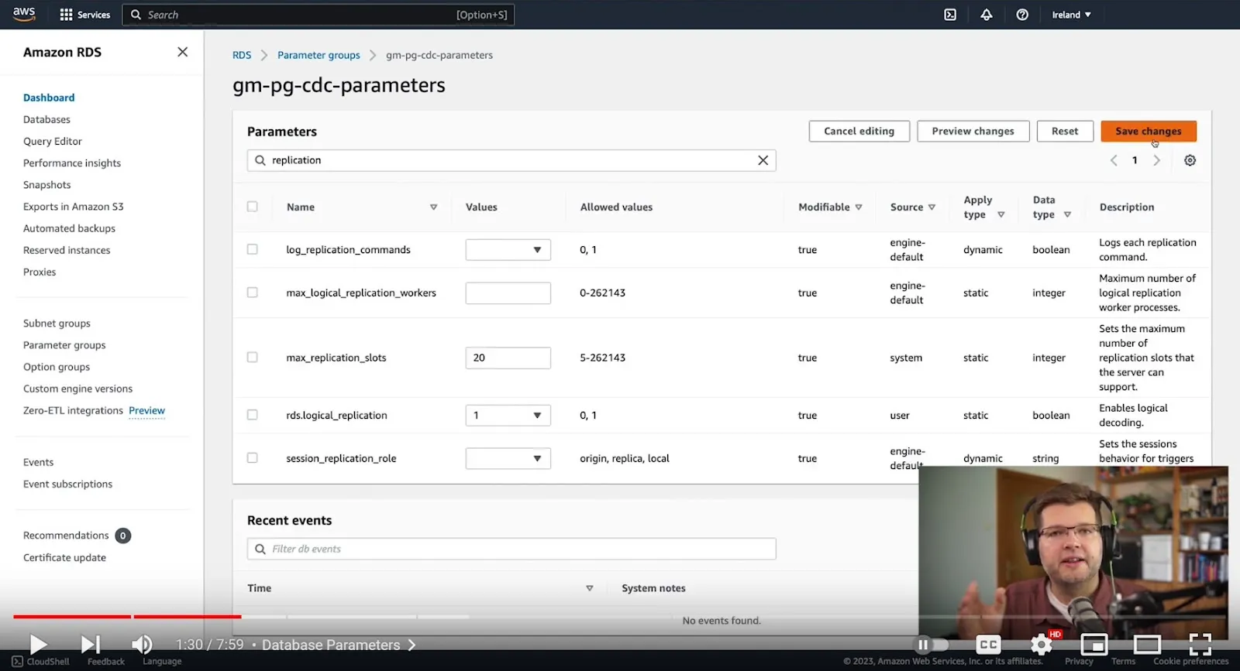Screen dimensions: 1240x671
Task: Check the max_logical_replication_workers row
Action: coord(252,293)
